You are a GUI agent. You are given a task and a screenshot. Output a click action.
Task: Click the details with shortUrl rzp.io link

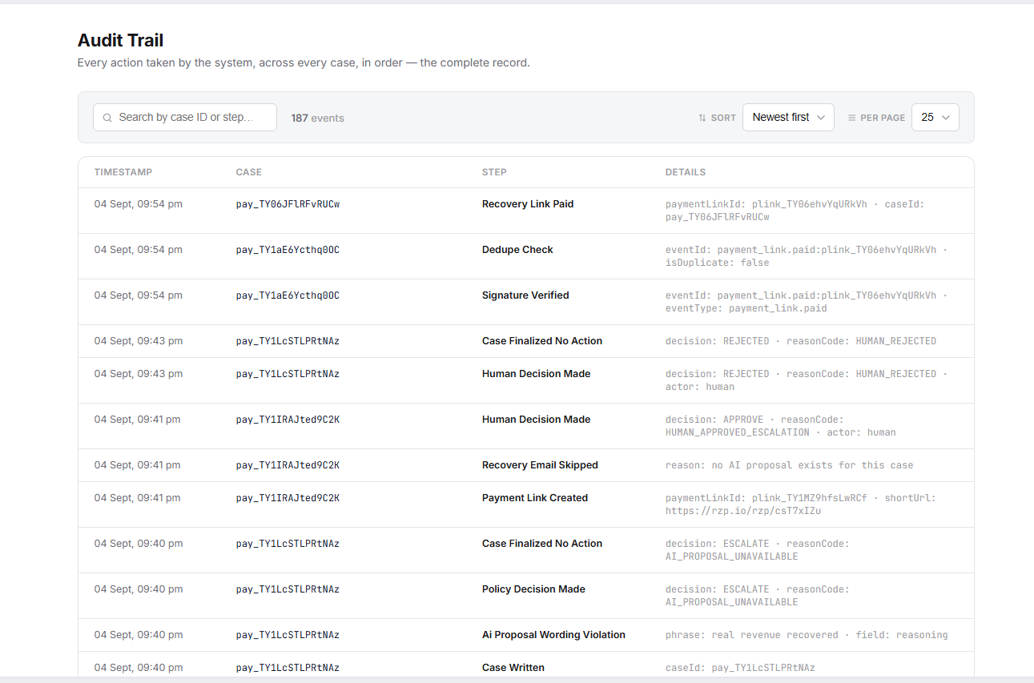[801, 504]
